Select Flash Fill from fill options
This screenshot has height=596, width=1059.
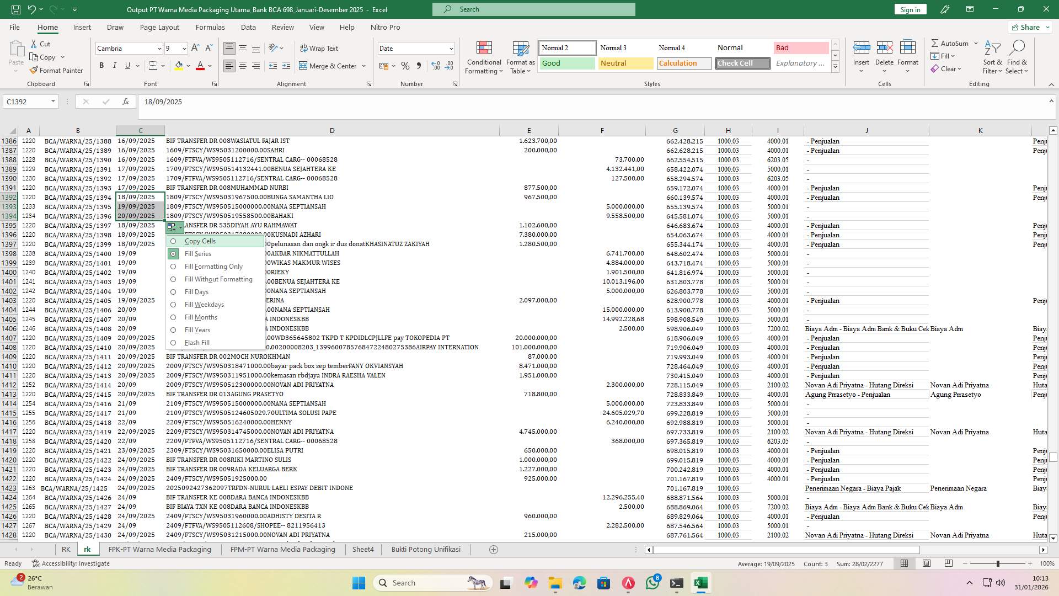pos(196,342)
